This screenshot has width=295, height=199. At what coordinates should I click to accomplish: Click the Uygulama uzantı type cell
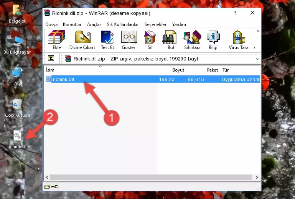pyautogui.click(x=241, y=80)
